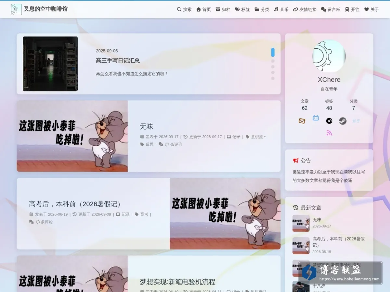The image size is (390, 292).
Task: Click the author name XChere
Action: [x=329, y=80]
